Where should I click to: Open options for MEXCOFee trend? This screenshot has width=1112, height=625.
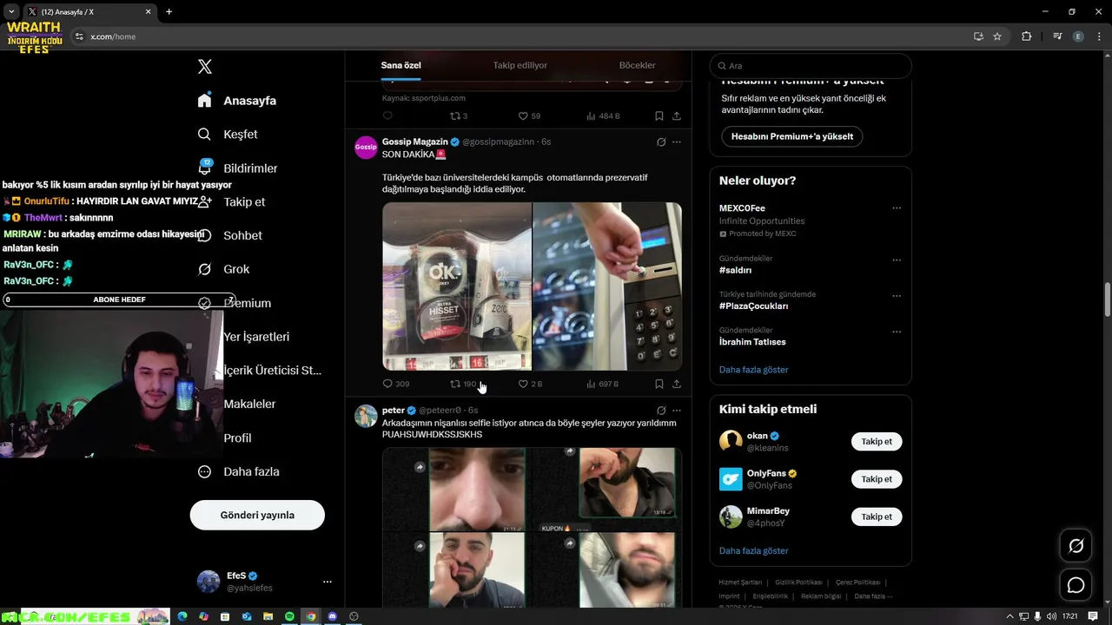coord(897,208)
